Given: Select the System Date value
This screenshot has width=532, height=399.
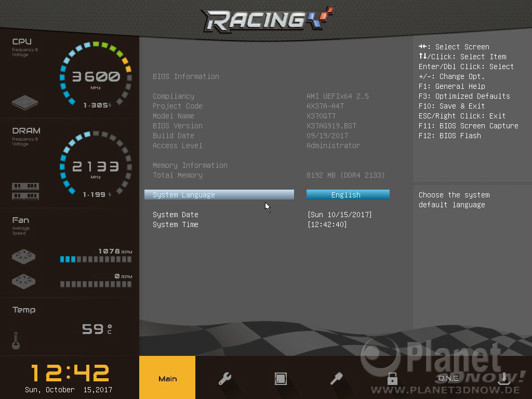Looking at the screenshot, I should pyautogui.click(x=340, y=215).
